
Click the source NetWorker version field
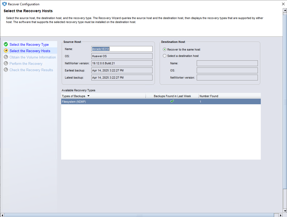tap(122, 63)
